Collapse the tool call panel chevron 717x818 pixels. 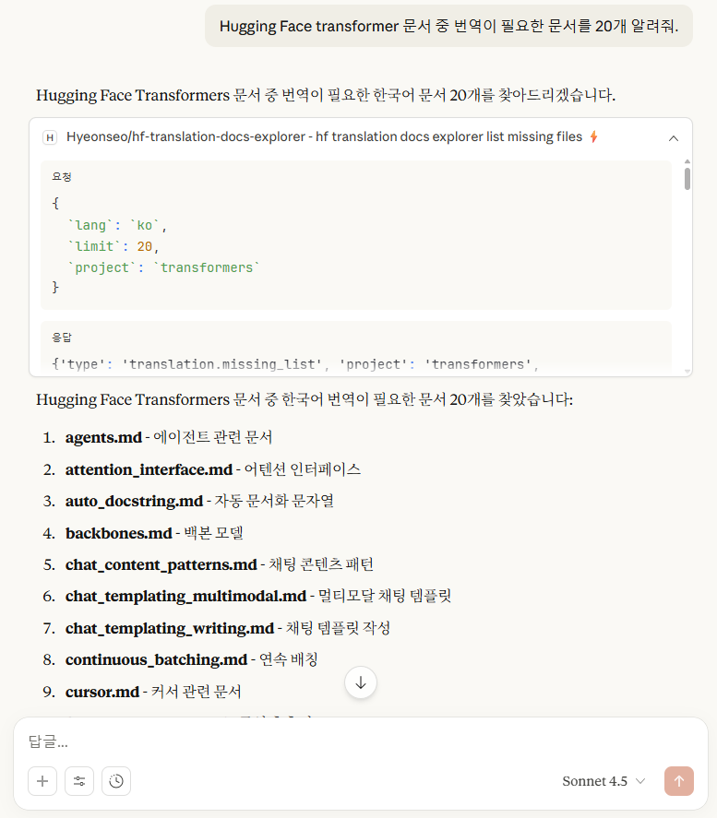[x=673, y=137]
